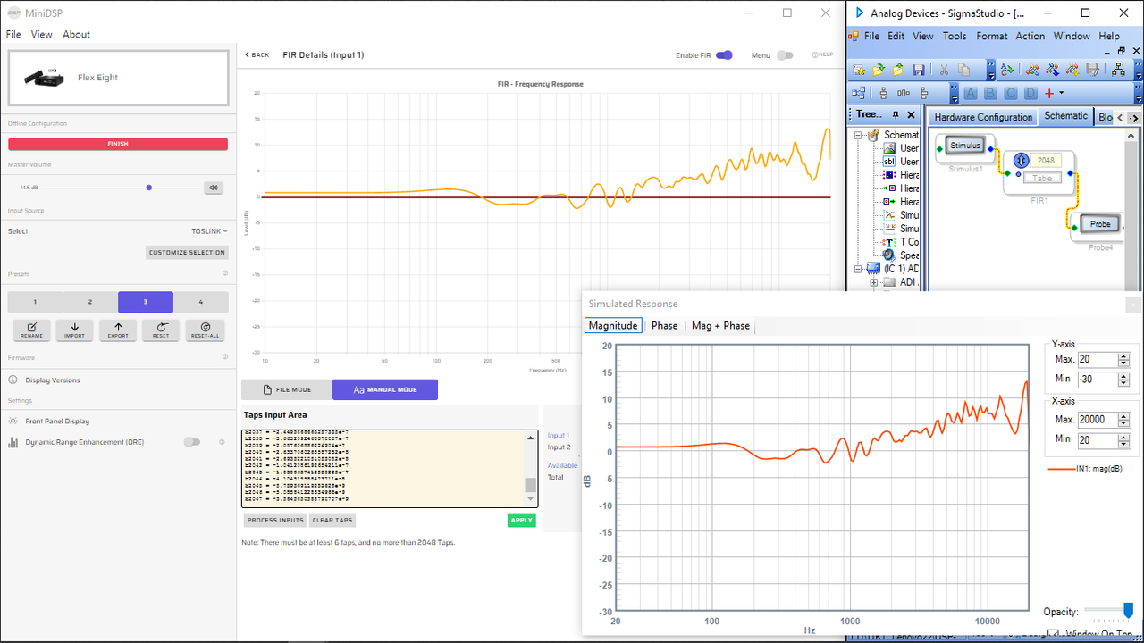Click the Master Volume slider handle
1144x643 pixels.
pos(149,188)
